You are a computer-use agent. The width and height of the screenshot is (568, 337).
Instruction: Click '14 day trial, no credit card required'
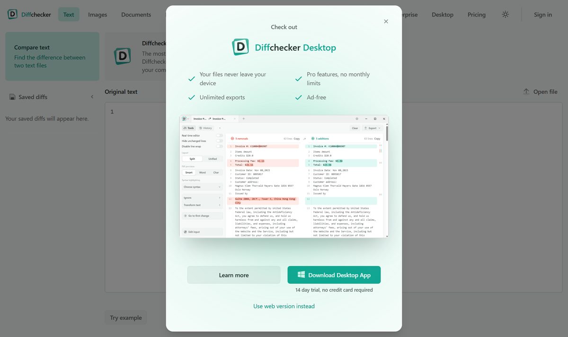334,290
